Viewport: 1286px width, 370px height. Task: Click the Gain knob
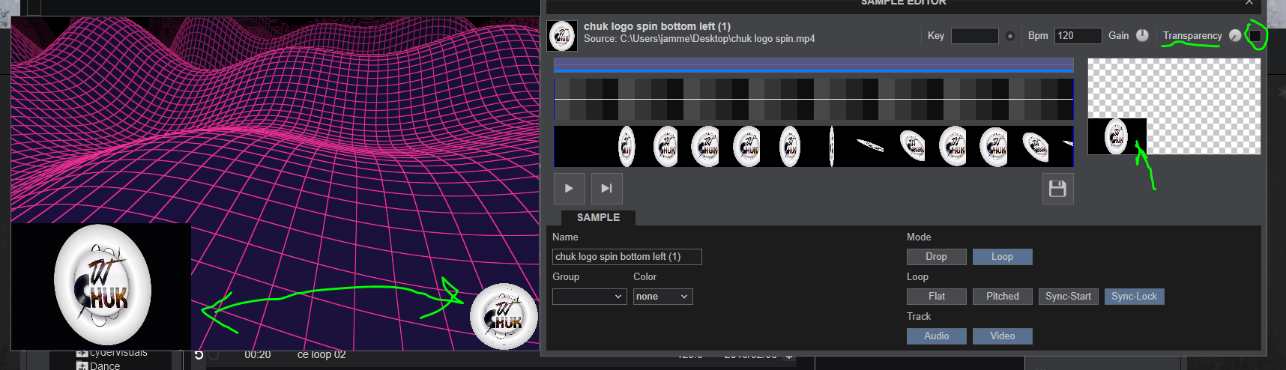[x=1141, y=35]
